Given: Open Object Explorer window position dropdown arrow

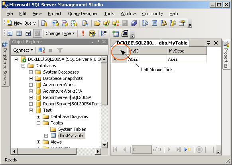Looking at the screenshot, I should (92, 42).
